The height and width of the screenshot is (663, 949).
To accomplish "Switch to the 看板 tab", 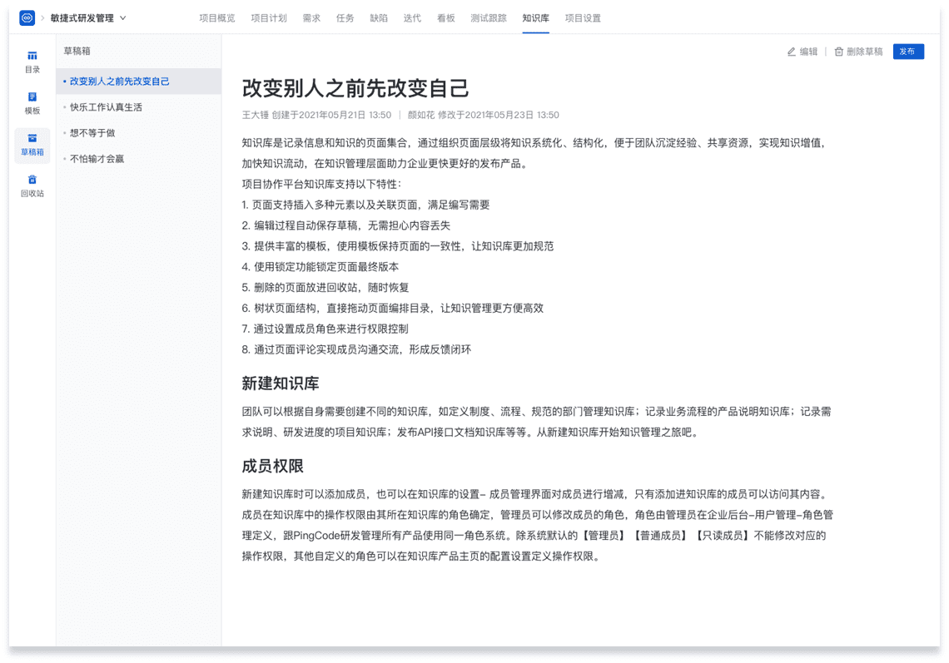I will click(x=446, y=18).
